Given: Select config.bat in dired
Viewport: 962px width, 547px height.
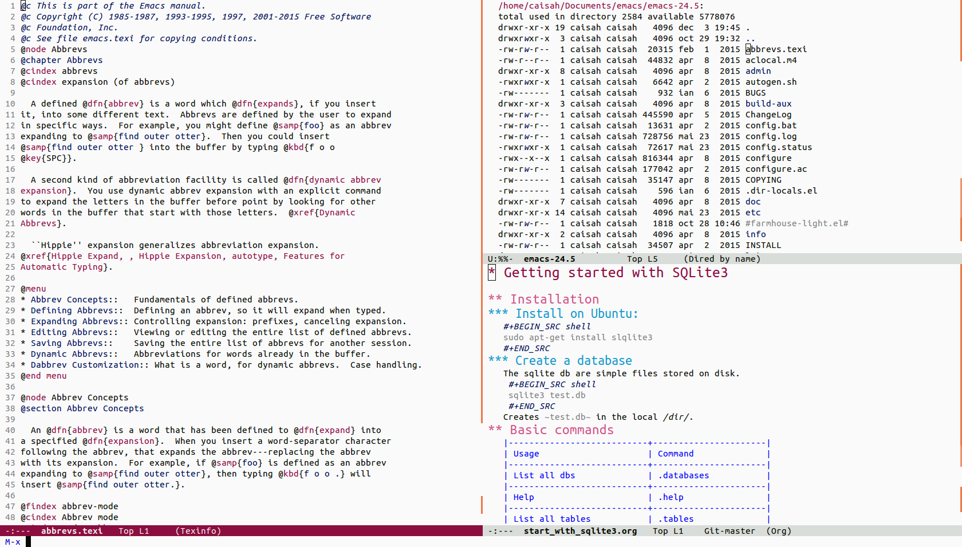Looking at the screenshot, I should [x=771, y=125].
